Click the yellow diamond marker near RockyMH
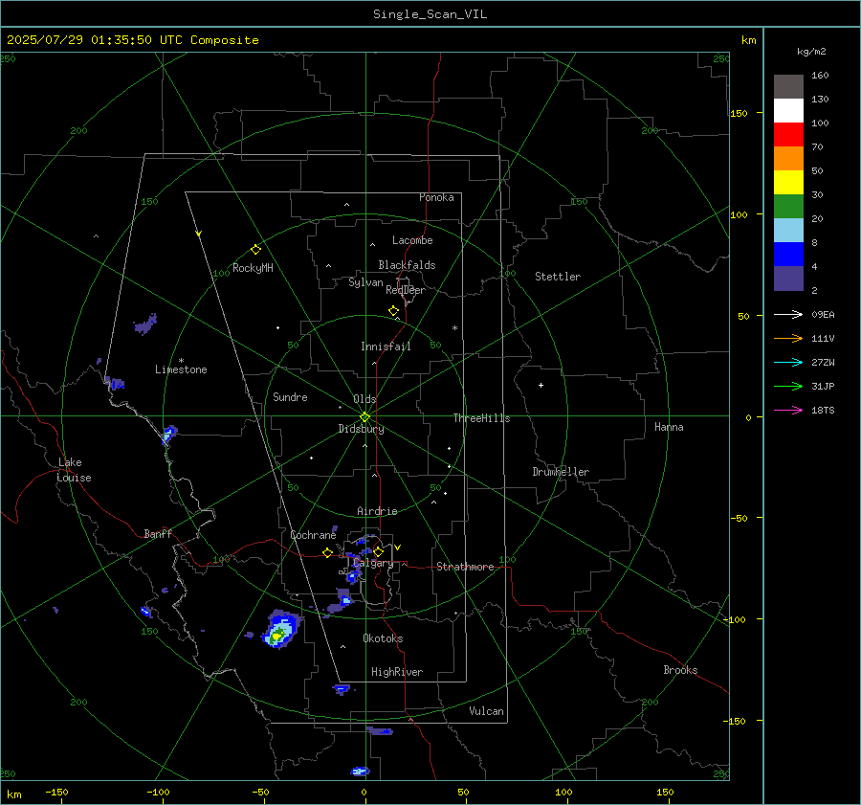The image size is (861, 805). 255,250
